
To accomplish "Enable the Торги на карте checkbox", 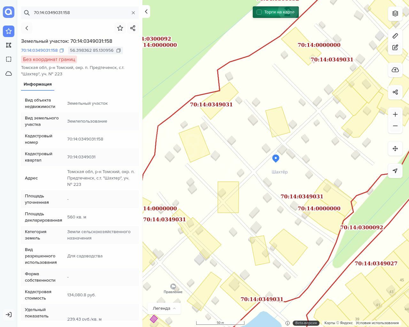I will click(259, 12).
